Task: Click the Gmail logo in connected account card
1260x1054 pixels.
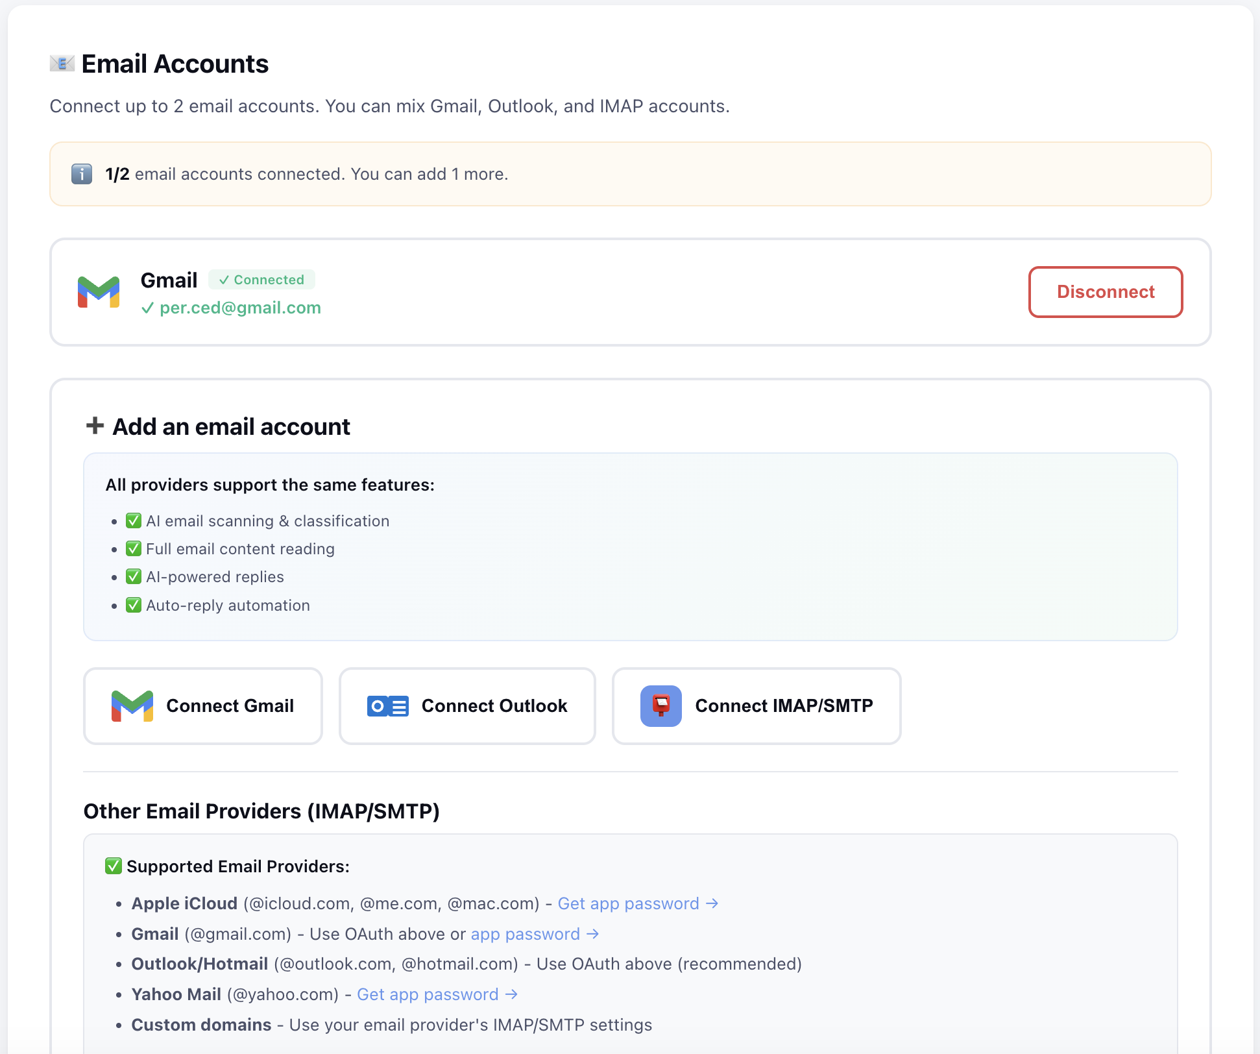Action: (x=99, y=292)
